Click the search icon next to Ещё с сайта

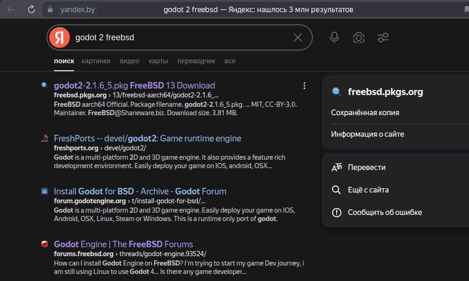point(336,190)
